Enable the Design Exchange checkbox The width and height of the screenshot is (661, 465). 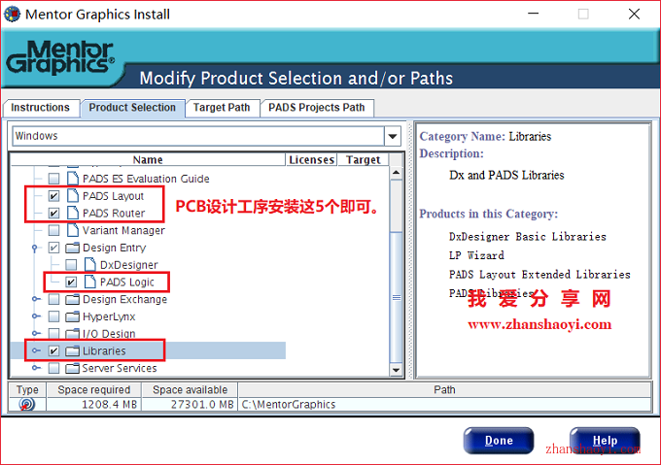click(x=53, y=300)
